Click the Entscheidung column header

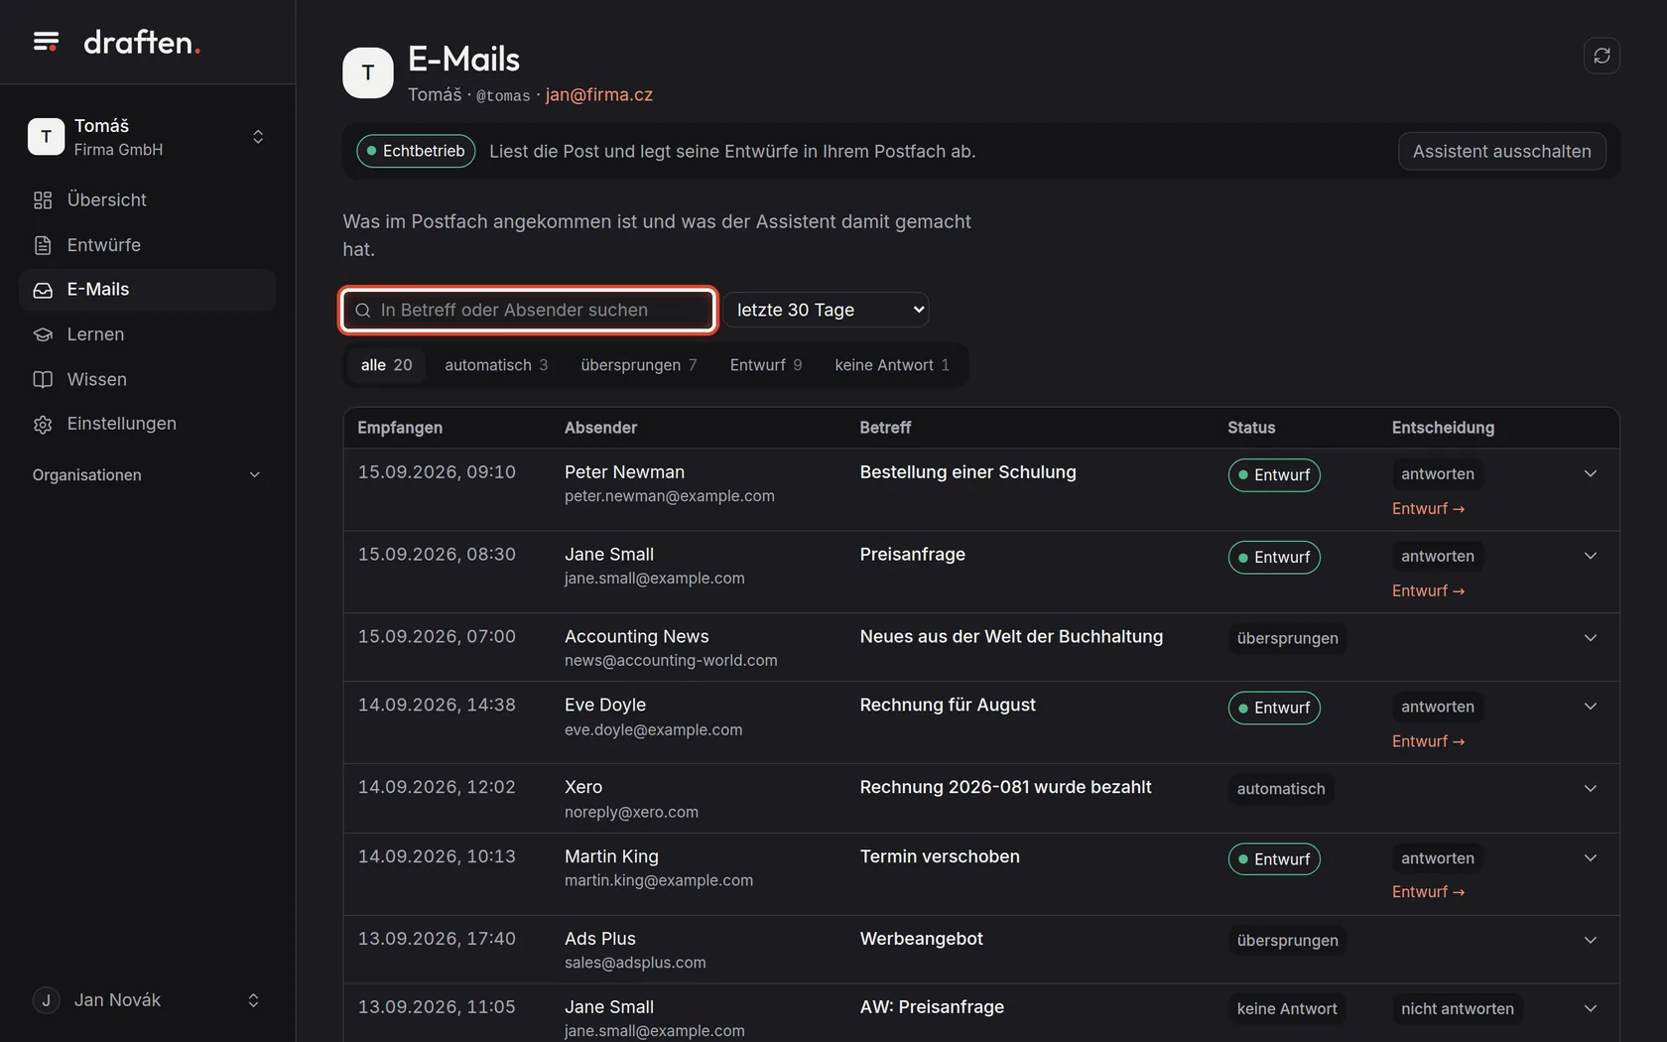coord(1443,428)
